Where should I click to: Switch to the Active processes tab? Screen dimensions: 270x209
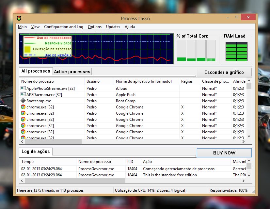click(72, 71)
